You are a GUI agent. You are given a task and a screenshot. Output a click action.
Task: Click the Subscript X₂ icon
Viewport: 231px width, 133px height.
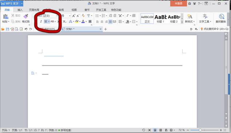tap(64, 22)
